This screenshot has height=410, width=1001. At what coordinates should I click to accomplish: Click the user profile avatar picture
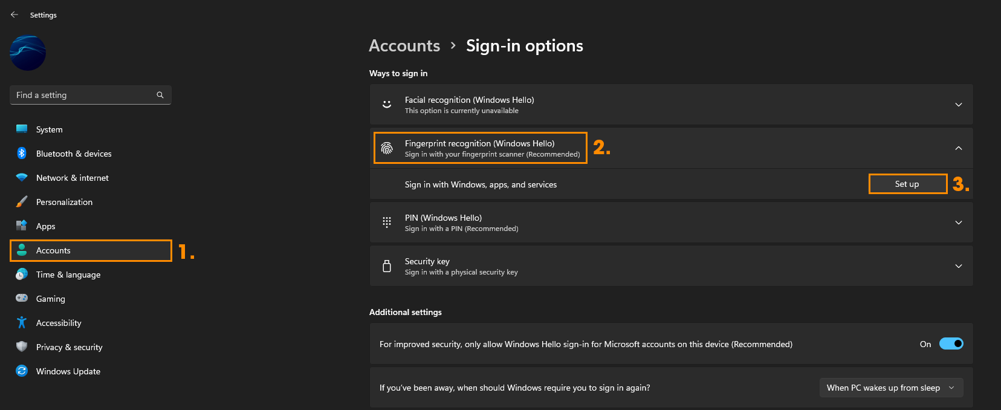point(28,53)
